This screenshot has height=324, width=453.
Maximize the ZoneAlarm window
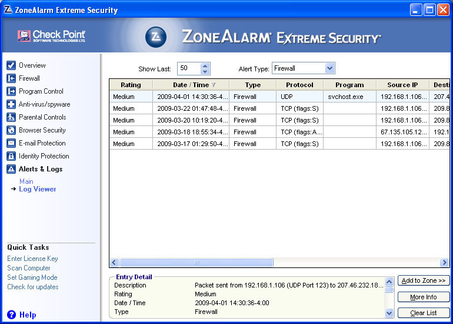coord(429,10)
